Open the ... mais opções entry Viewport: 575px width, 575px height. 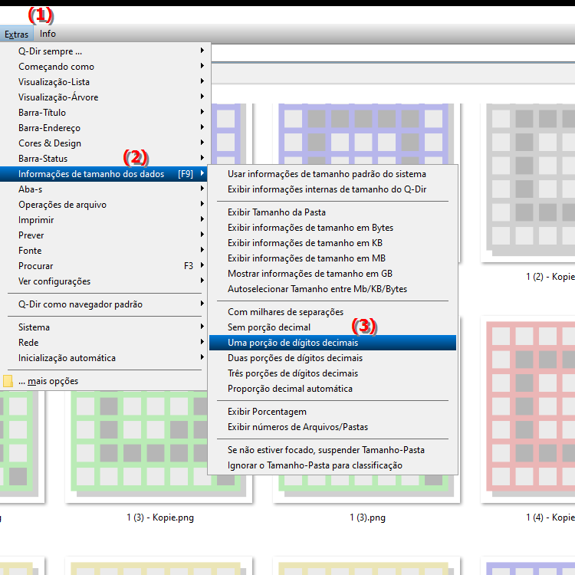click(x=103, y=381)
